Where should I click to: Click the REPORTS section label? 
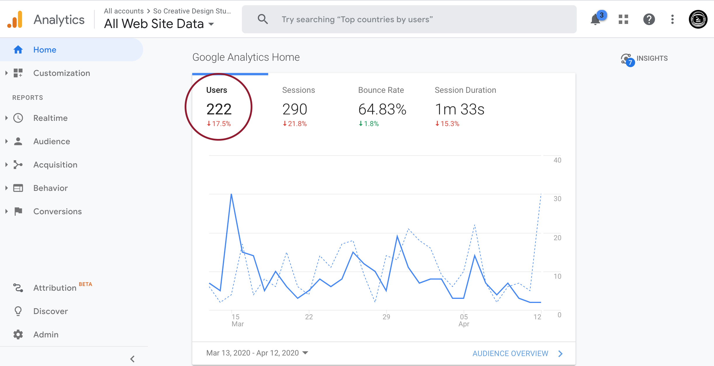[28, 97]
